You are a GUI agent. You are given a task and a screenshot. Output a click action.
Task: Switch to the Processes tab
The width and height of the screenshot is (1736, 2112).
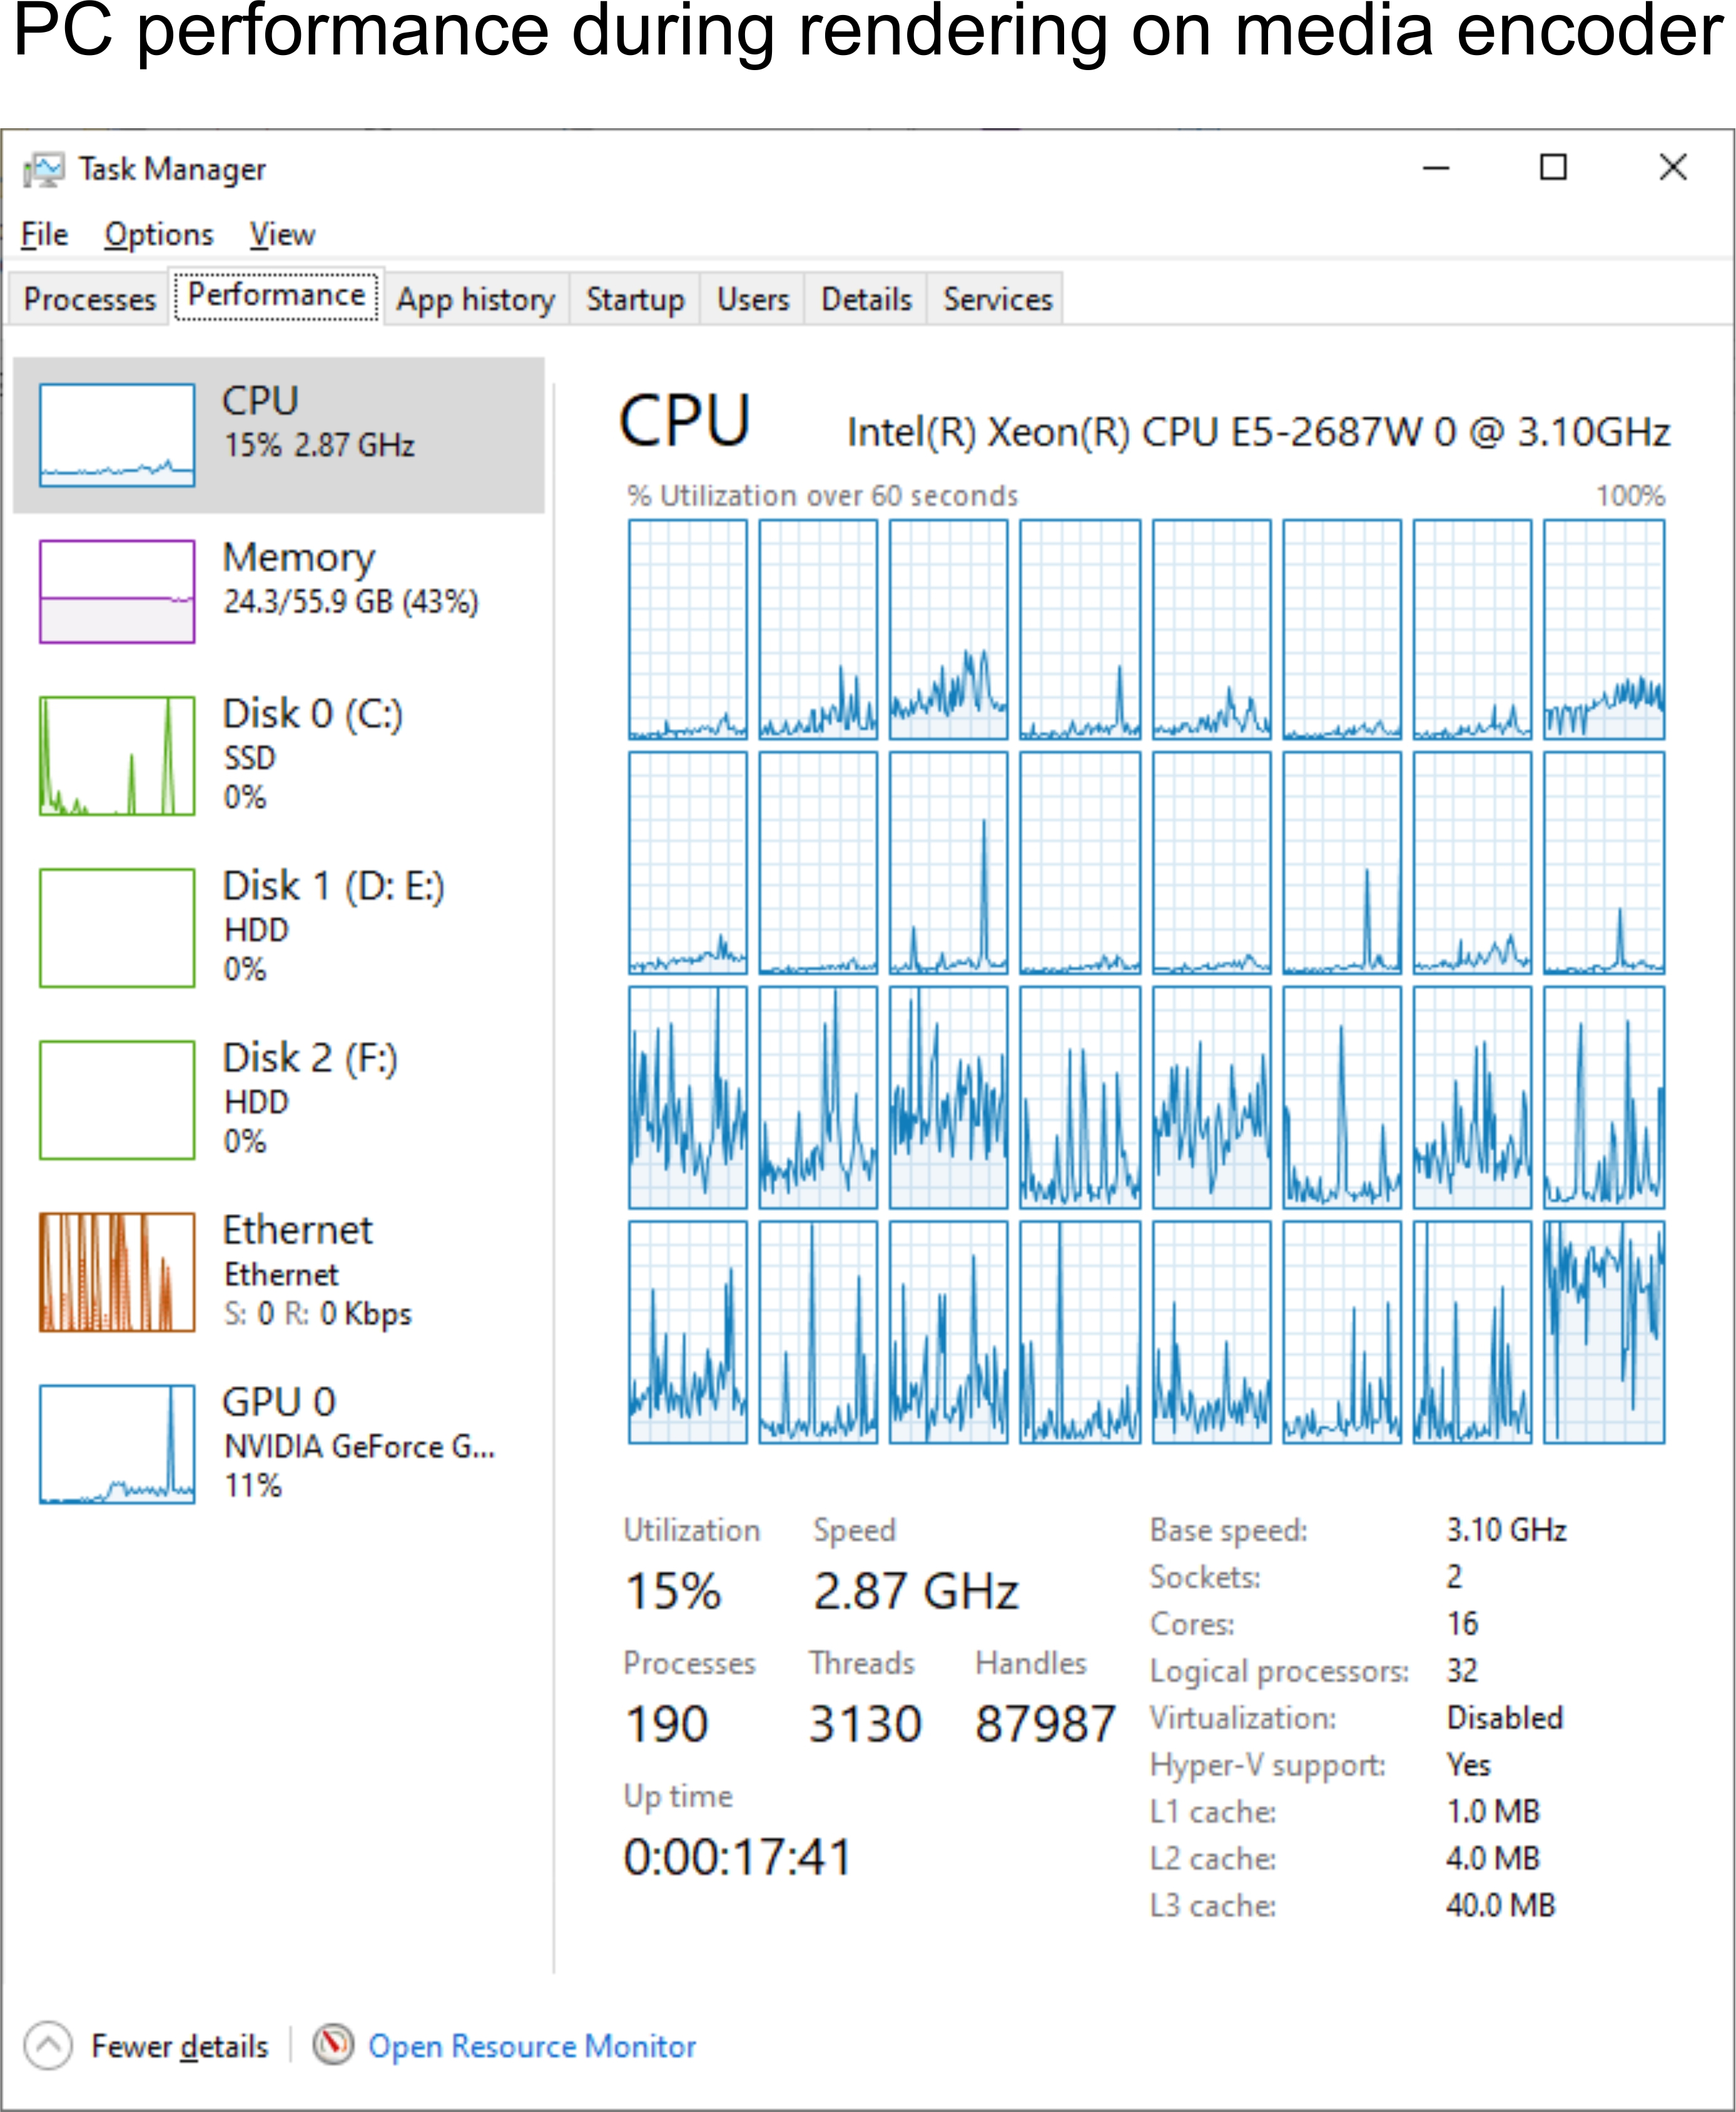click(x=89, y=299)
